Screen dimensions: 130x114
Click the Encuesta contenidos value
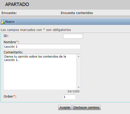pyautogui.click(x=77, y=13)
